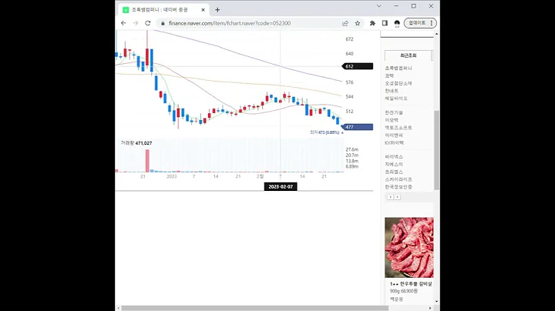Image resolution: width=555 pixels, height=311 pixels.
Task: Click the site security lock icon
Action: (163, 23)
